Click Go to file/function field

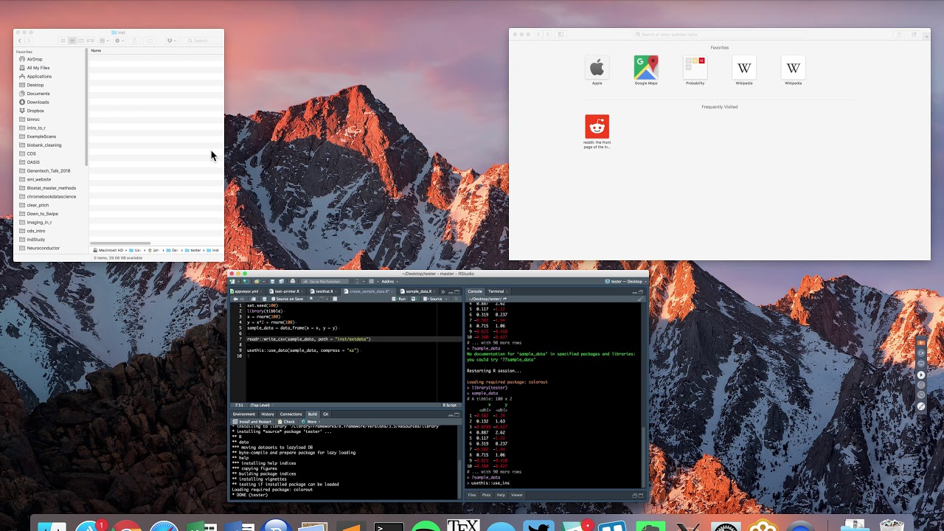(324, 281)
